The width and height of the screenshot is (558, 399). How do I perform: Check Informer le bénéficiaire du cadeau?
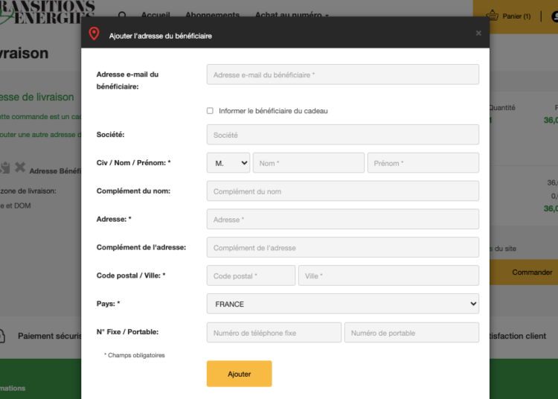210,111
